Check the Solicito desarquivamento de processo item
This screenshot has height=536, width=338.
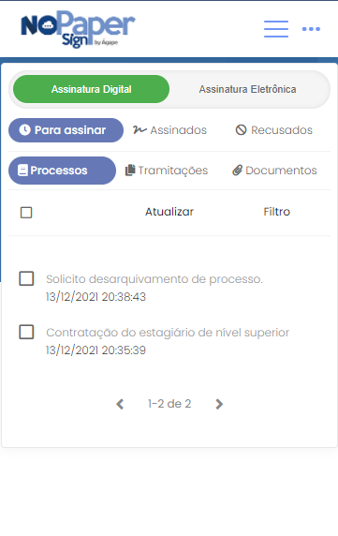tap(26, 278)
